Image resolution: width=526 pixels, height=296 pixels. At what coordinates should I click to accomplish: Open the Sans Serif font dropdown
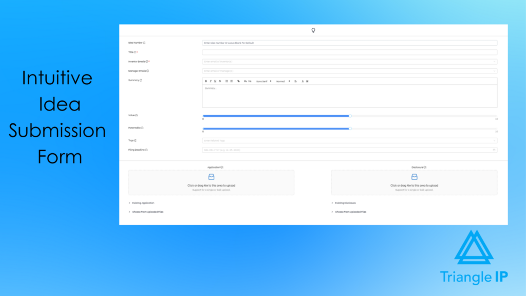[x=264, y=81]
